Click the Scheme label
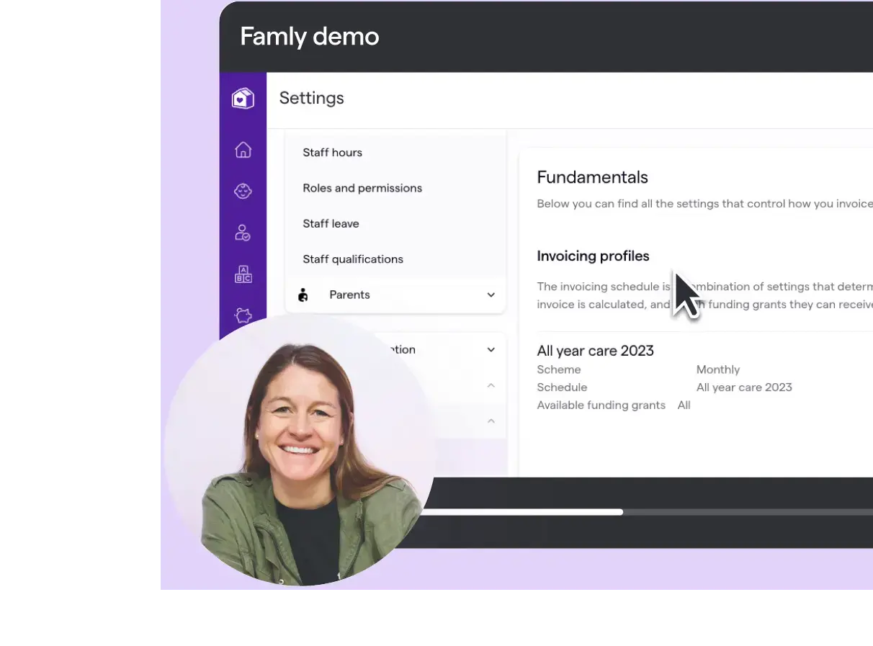 point(559,369)
